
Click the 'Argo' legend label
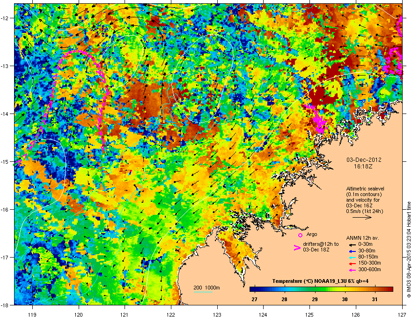312,234
